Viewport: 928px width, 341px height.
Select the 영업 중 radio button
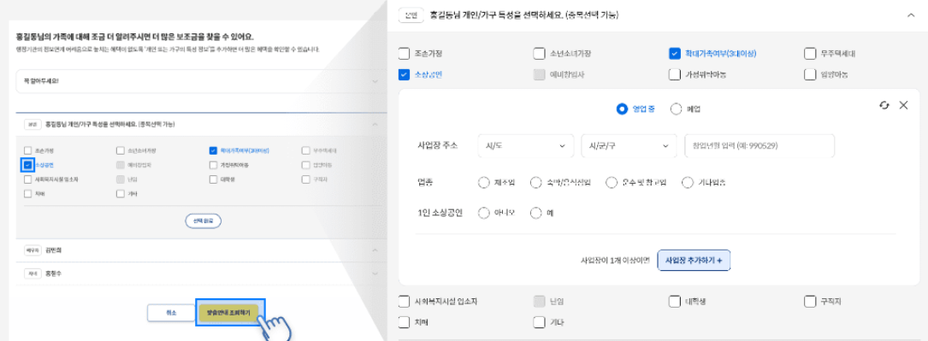(622, 109)
